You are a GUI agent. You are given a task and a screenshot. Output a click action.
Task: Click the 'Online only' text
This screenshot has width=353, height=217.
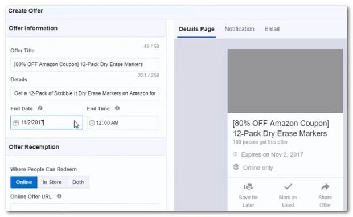[258, 167]
